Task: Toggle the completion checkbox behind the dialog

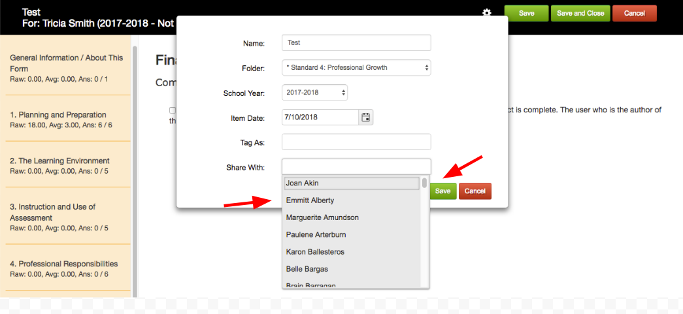Action: pyautogui.click(x=173, y=110)
